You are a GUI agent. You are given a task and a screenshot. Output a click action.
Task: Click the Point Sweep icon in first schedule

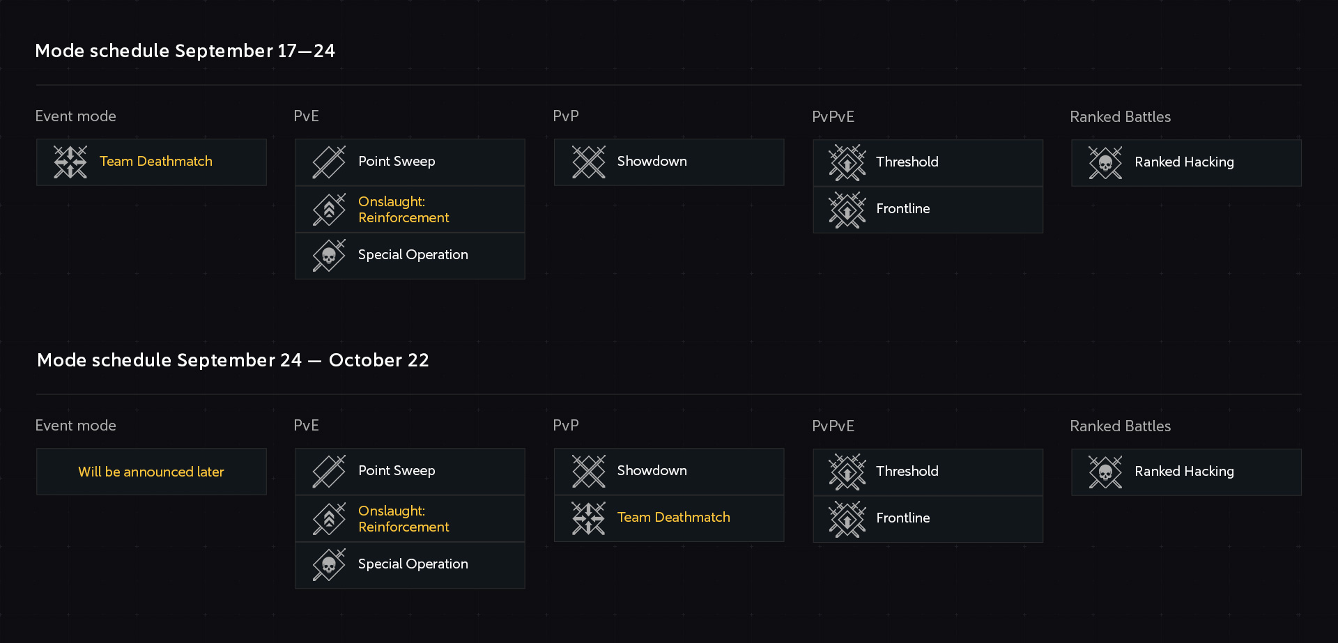[329, 162]
